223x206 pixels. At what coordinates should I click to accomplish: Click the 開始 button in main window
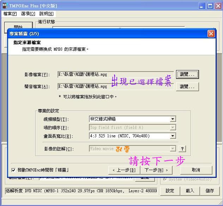(x=18, y=25)
